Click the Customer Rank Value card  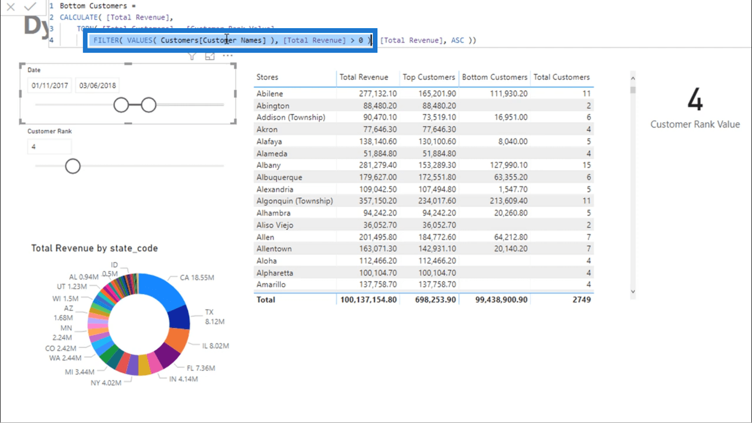pyautogui.click(x=695, y=109)
